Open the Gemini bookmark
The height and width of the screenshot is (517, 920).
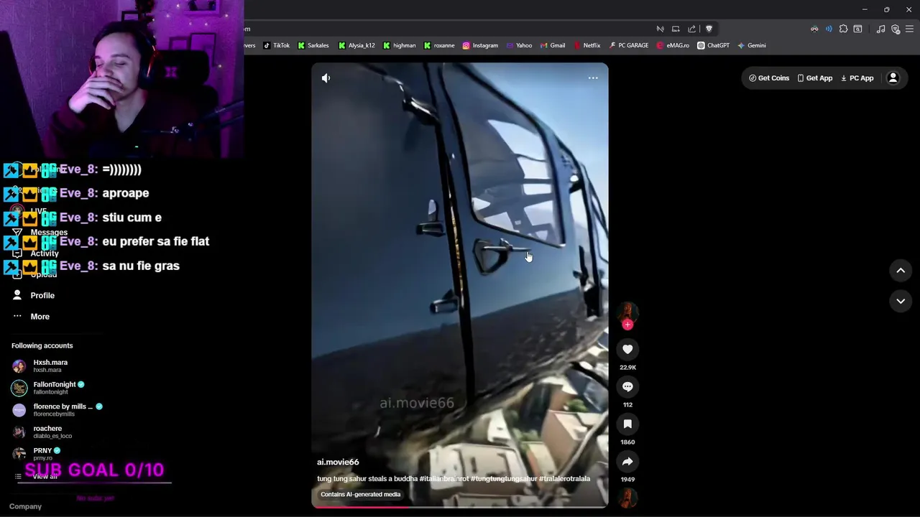click(x=752, y=45)
